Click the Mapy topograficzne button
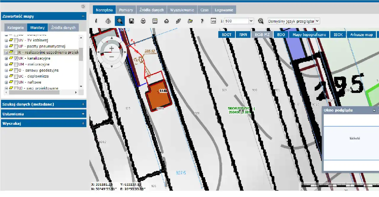This screenshot has width=379, height=197. tap(309, 35)
